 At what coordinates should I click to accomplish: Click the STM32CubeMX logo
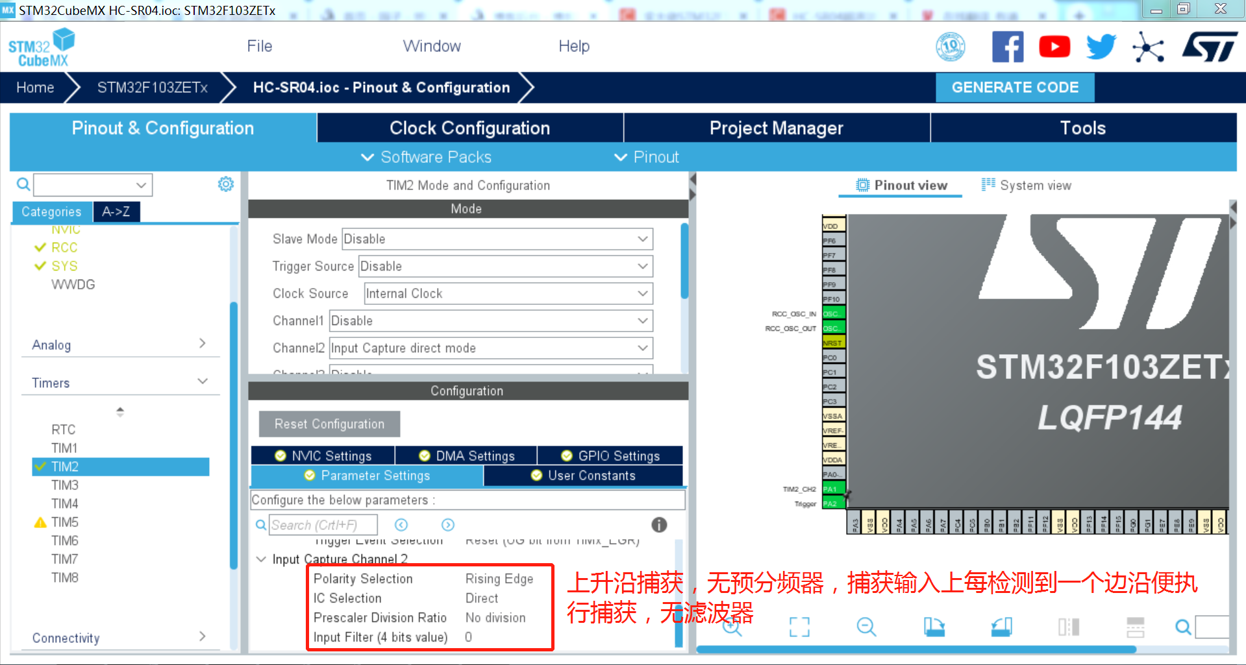tap(41, 47)
